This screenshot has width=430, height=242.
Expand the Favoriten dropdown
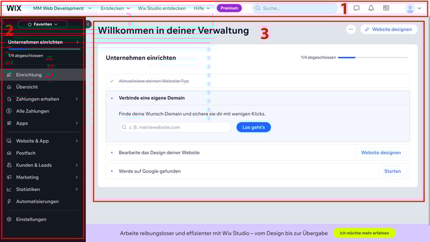coord(42,24)
